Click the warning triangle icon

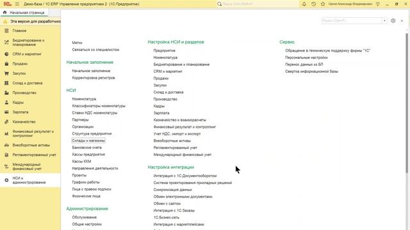5,21
